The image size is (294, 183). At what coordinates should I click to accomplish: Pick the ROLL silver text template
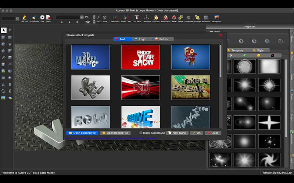point(90,117)
